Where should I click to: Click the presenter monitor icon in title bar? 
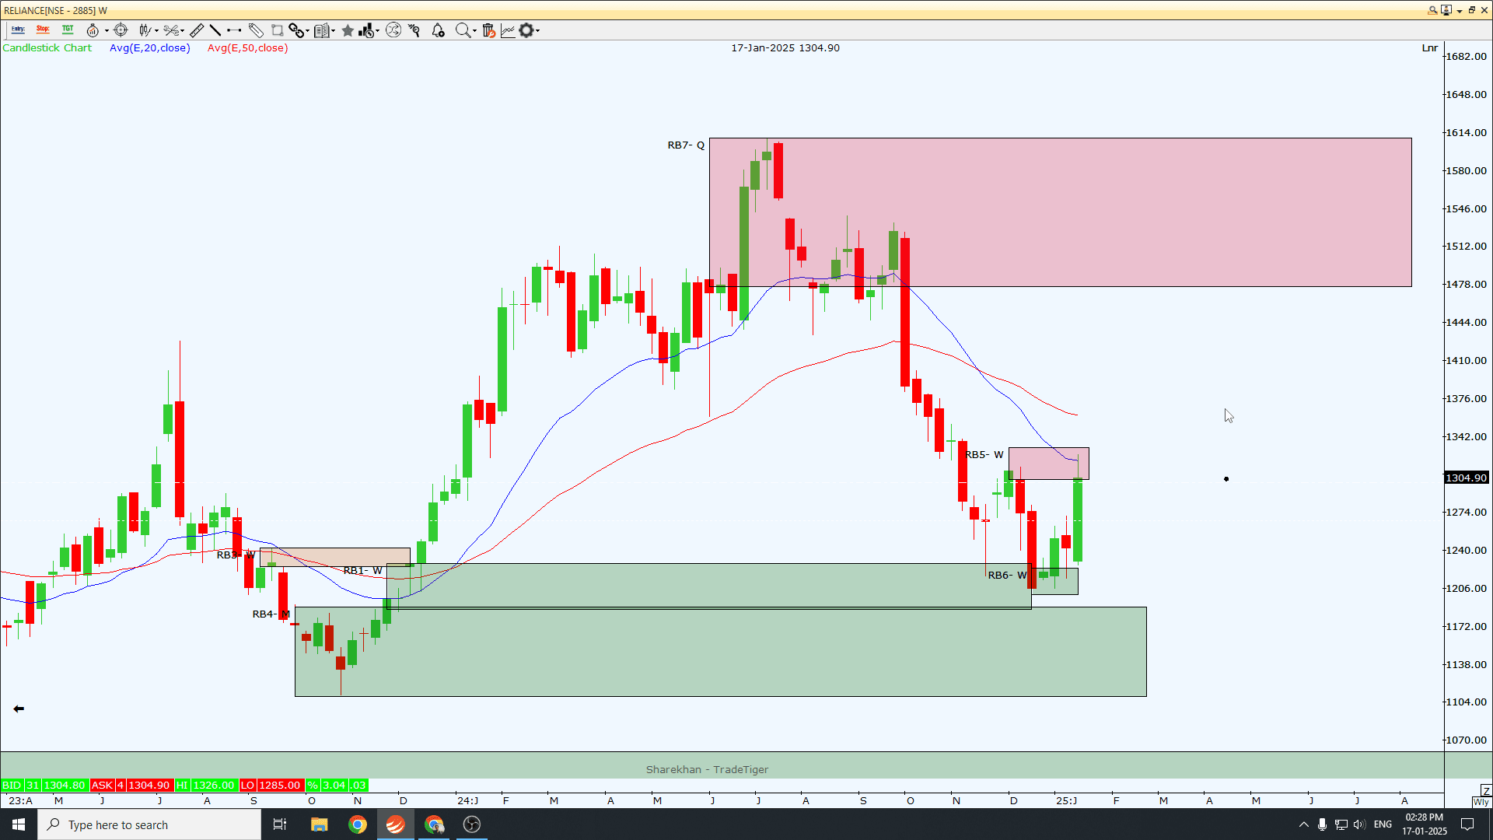tap(1446, 10)
